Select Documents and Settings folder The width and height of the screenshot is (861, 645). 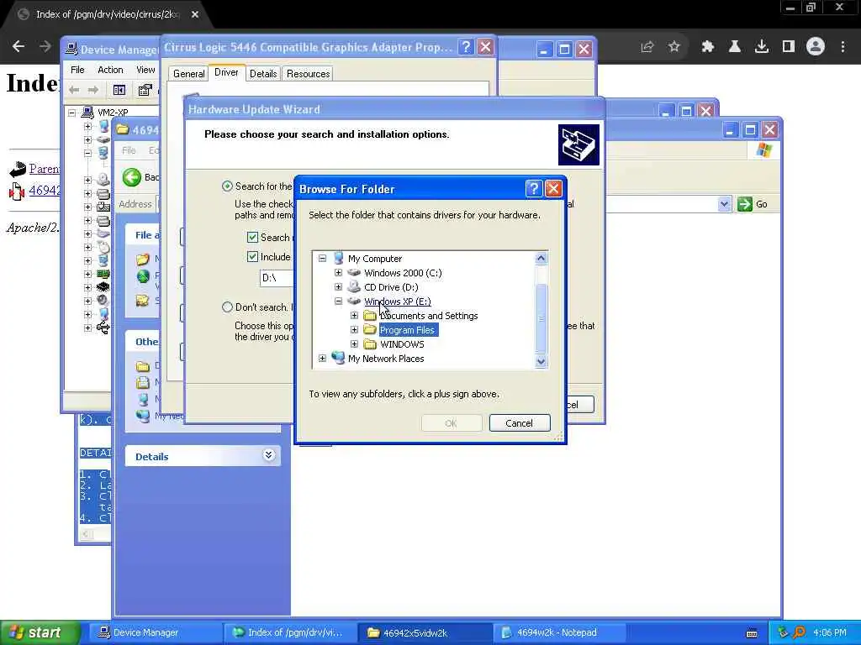(x=429, y=316)
